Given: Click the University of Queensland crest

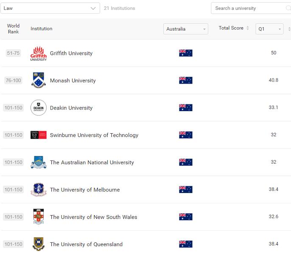Looking at the screenshot, I should pos(39,244).
